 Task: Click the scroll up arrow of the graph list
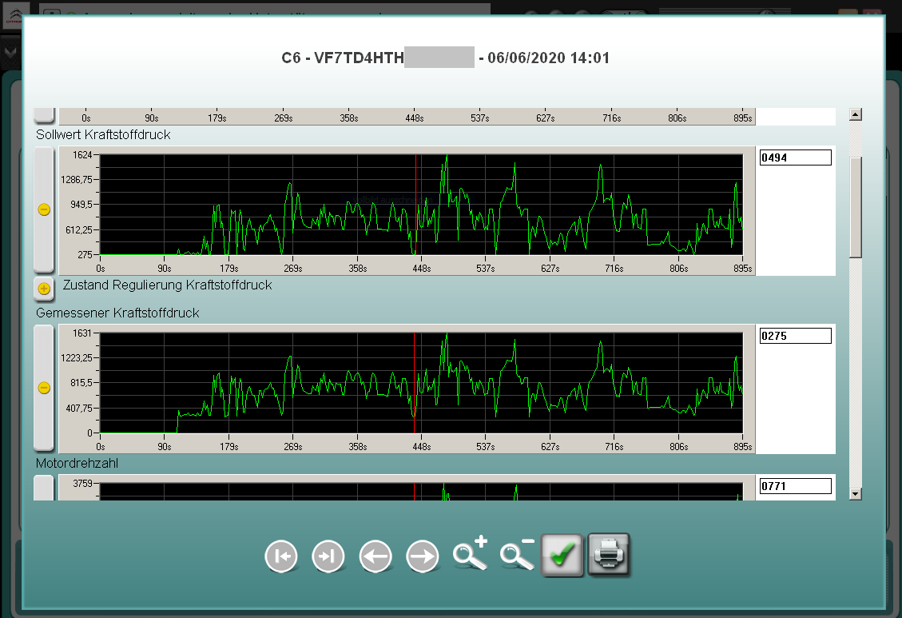coord(856,114)
